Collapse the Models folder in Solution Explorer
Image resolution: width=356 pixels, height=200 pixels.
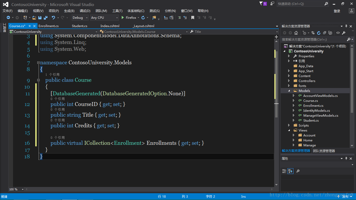coord(289,91)
